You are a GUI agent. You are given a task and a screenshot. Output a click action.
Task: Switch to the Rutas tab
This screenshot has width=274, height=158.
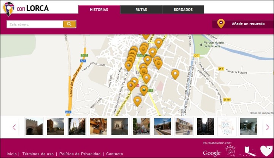click(141, 9)
